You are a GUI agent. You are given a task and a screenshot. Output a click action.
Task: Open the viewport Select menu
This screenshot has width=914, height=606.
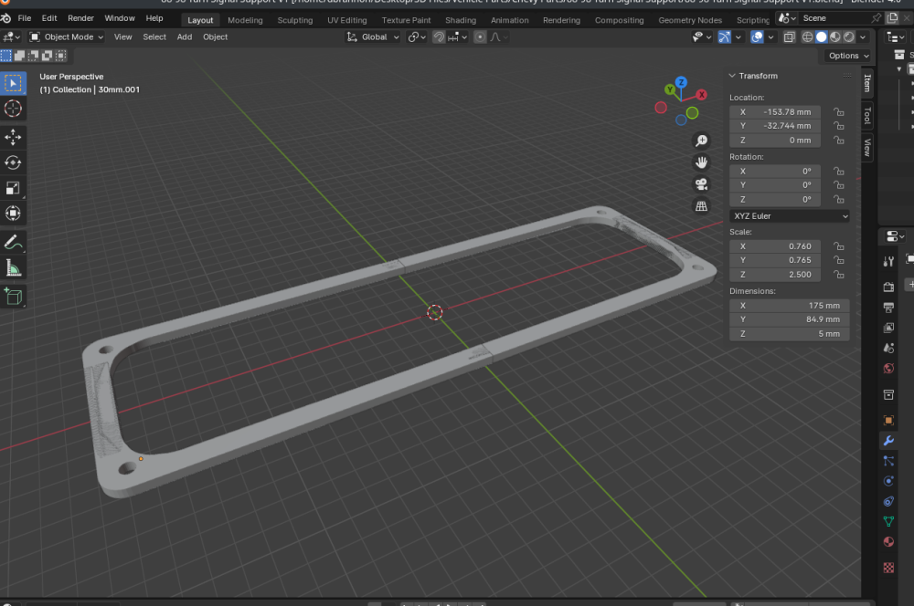coord(154,37)
